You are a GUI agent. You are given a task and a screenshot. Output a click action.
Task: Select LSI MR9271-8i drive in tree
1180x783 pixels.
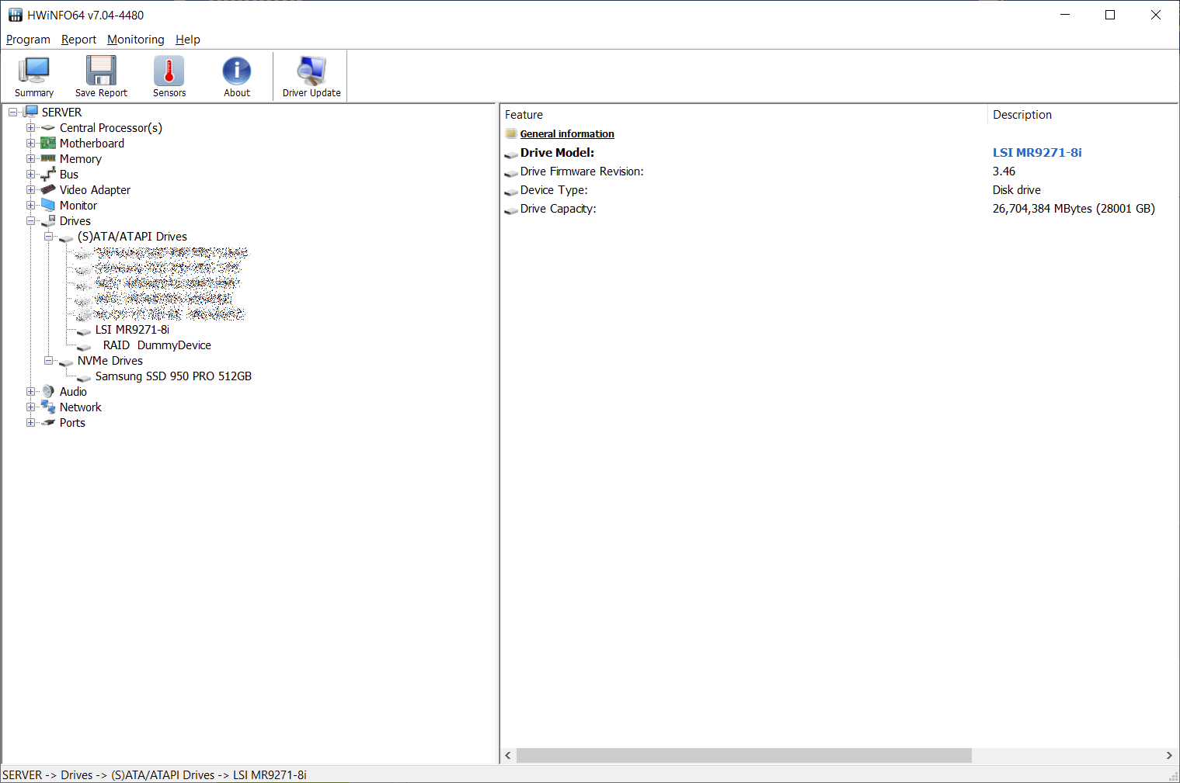point(132,330)
